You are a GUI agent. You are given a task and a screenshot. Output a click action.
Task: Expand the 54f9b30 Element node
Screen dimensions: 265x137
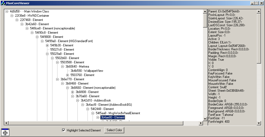coord(47,45)
